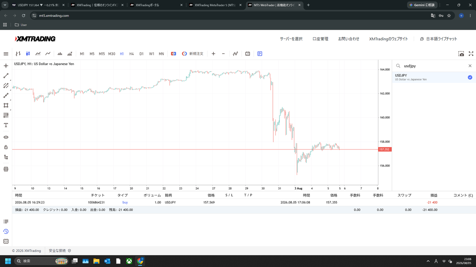Open the objects tree icon

[x=6, y=157]
